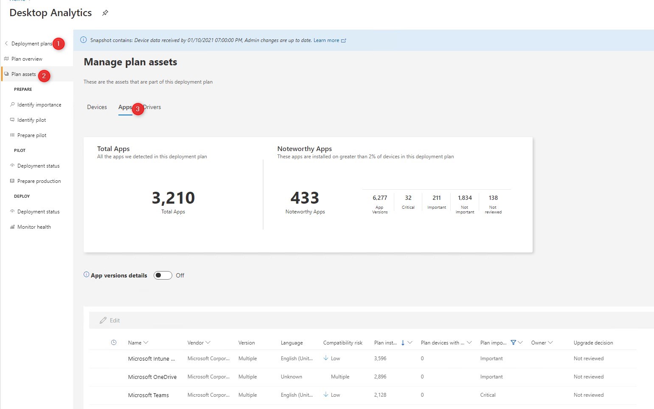
Task: Click the Plan inst... sort arrow
Action: click(403, 342)
